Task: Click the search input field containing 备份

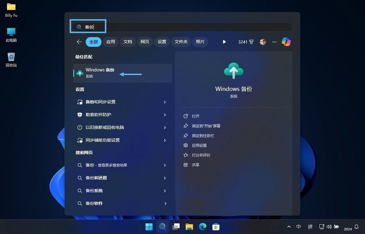Action: [x=182, y=27]
